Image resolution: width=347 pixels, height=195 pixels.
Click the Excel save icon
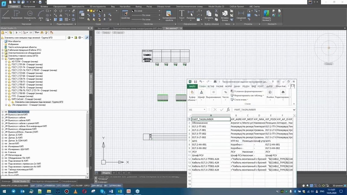click(x=196, y=81)
